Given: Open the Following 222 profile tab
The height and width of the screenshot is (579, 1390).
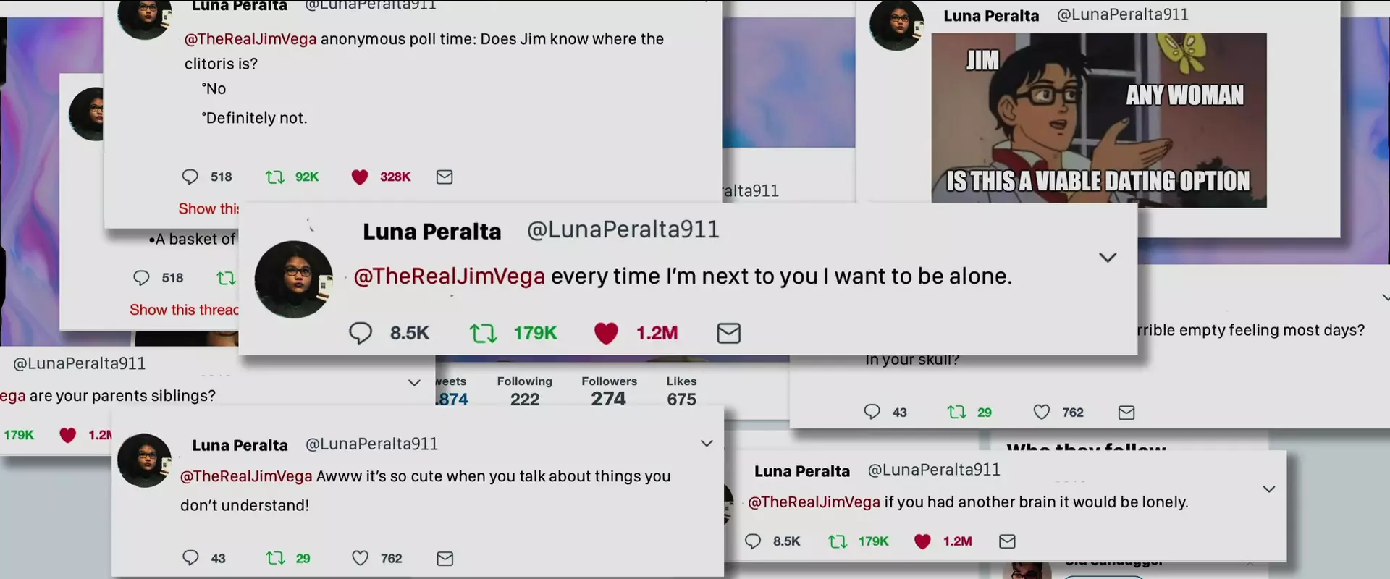Looking at the screenshot, I should click(x=524, y=392).
